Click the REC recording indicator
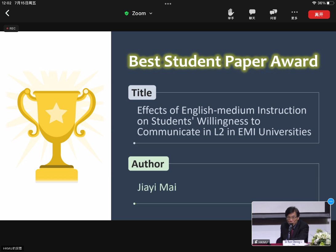The image size is (336, 252). [x=11, y=28]
